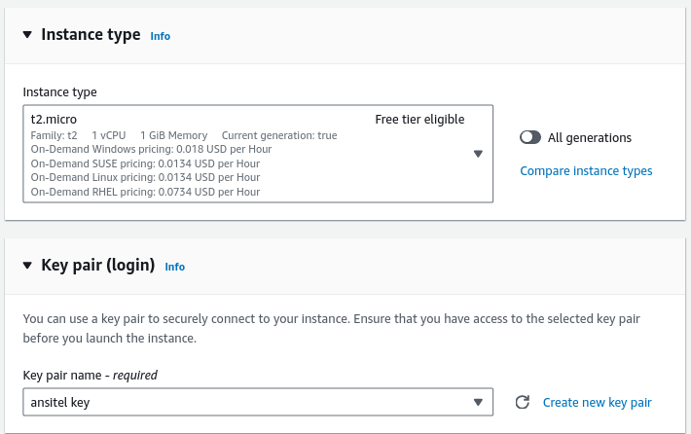The height and width of the screenshot is (434, 691).
Task: Collapse the Instance type section triangle
Action: (x=26, y=34)
